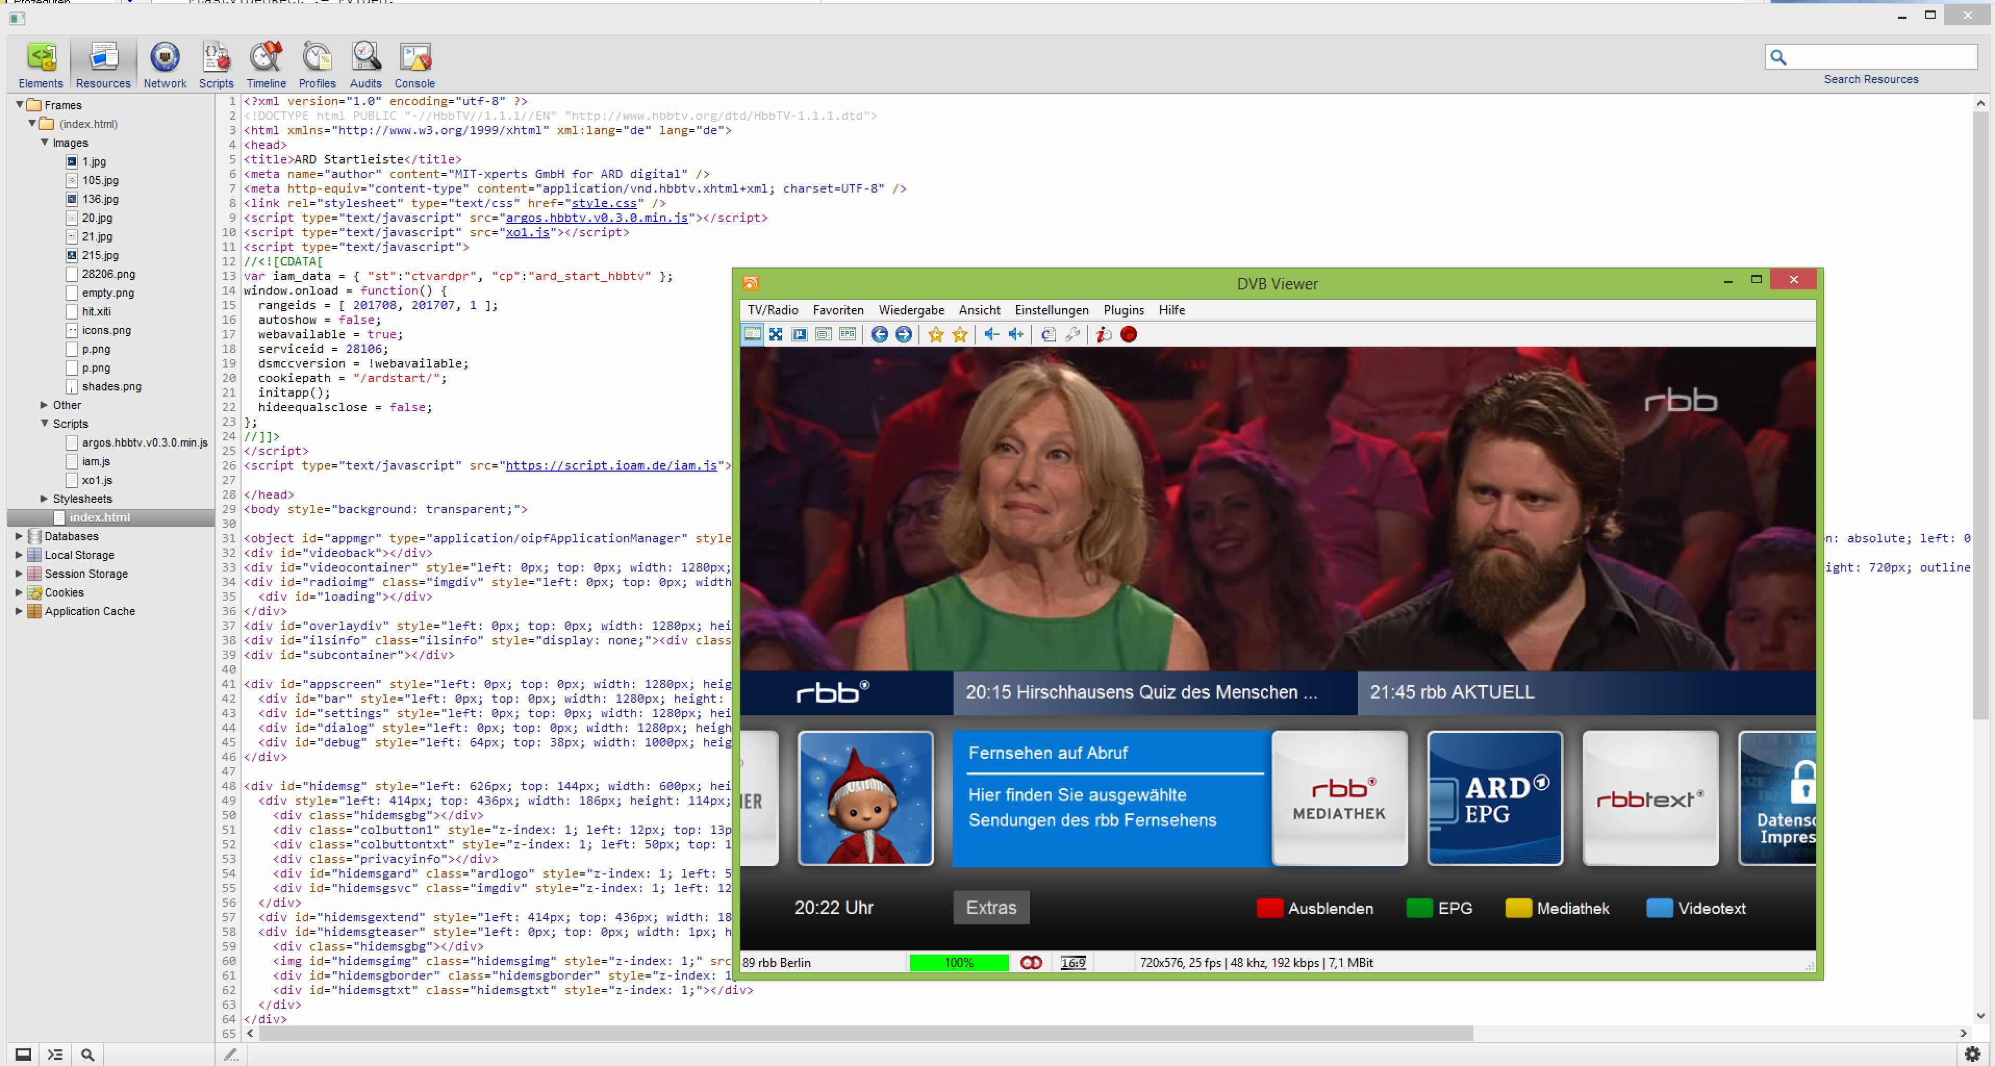Click the Extras button in HbbTV overlay
The height and width of the screenshot is (1066, 1995).
point(991,907)
